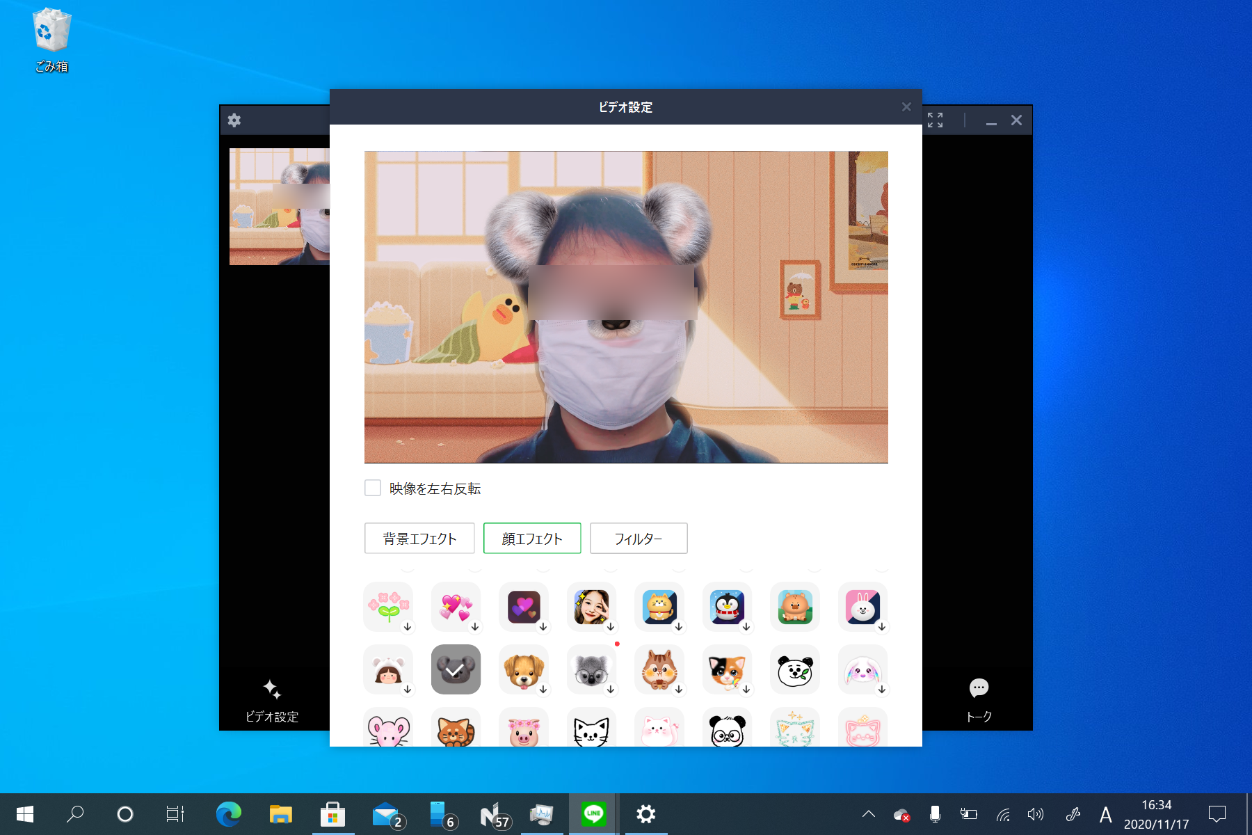This screenshot has height=835, width=1252.
Task: Deselect the checked gray mouse ears effect
Action: click(456, 669)
